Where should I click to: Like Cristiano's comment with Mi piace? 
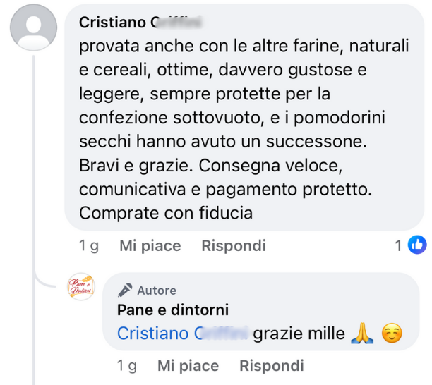(x=150, y=245)
